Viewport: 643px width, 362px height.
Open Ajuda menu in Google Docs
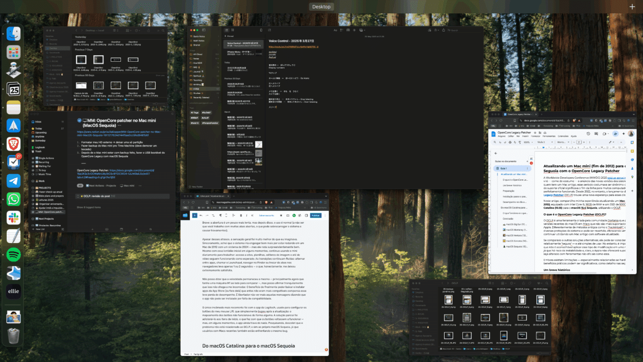pos(574,136)
